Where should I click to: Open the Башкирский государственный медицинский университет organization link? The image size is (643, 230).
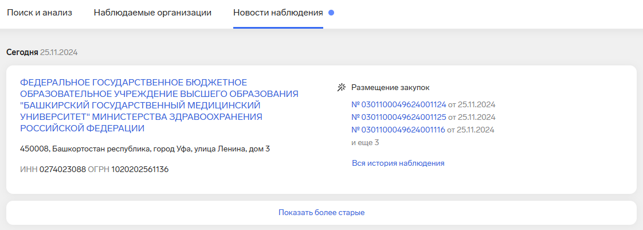159,105
